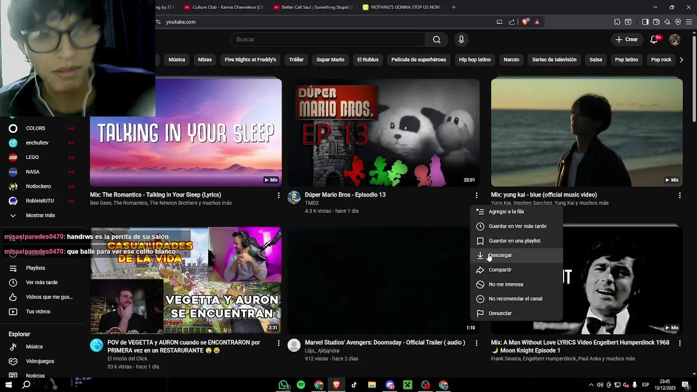
Task: Open options menu for yung kai blue mix
Action: coord(680,195)
